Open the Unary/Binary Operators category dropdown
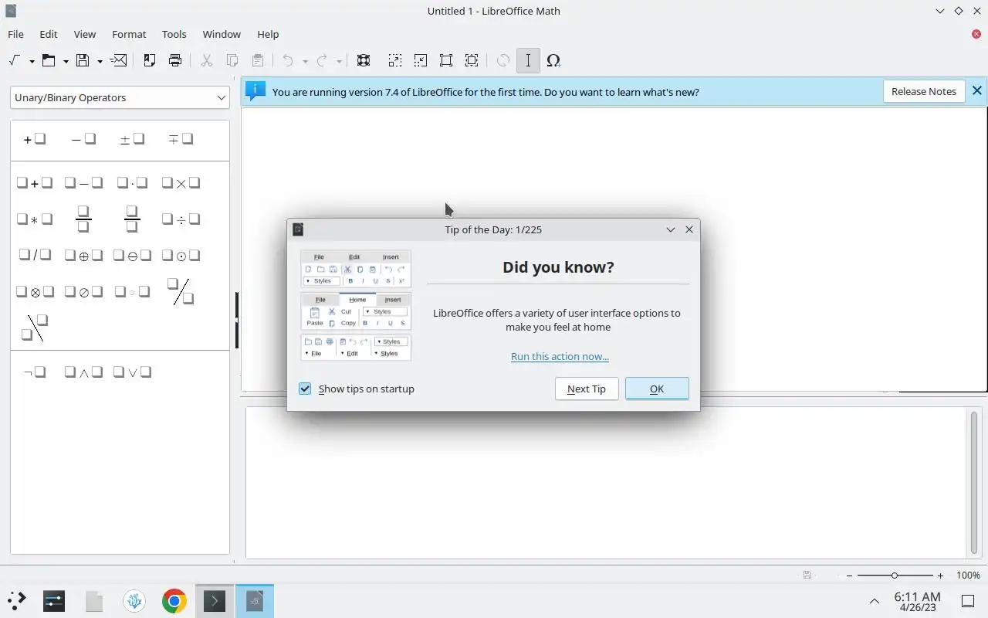The image size is (988, 618). [120, 97]
